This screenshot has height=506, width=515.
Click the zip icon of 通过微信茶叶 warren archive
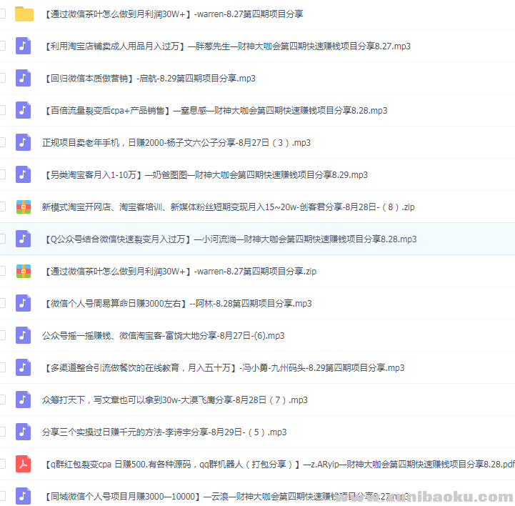(x=24, y=271)
